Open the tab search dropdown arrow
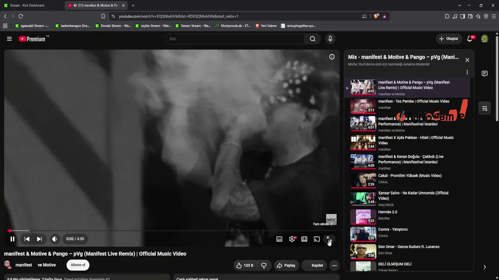This screenshot has width=499, height=280. tap(460, 5)
